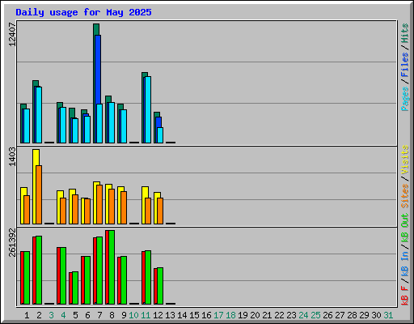Click day 28 on the x-axis
The image size is (414, 324).
[x=353, y=315]
